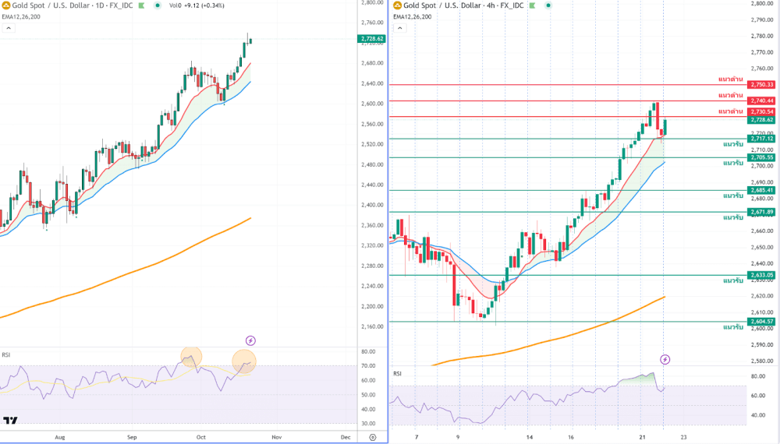
Task: Click the Gold Spot symbol logo on daily chart
Action: tap(5, 5)
